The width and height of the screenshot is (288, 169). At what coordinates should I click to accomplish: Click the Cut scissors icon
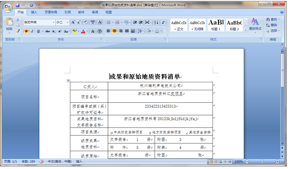18,19
